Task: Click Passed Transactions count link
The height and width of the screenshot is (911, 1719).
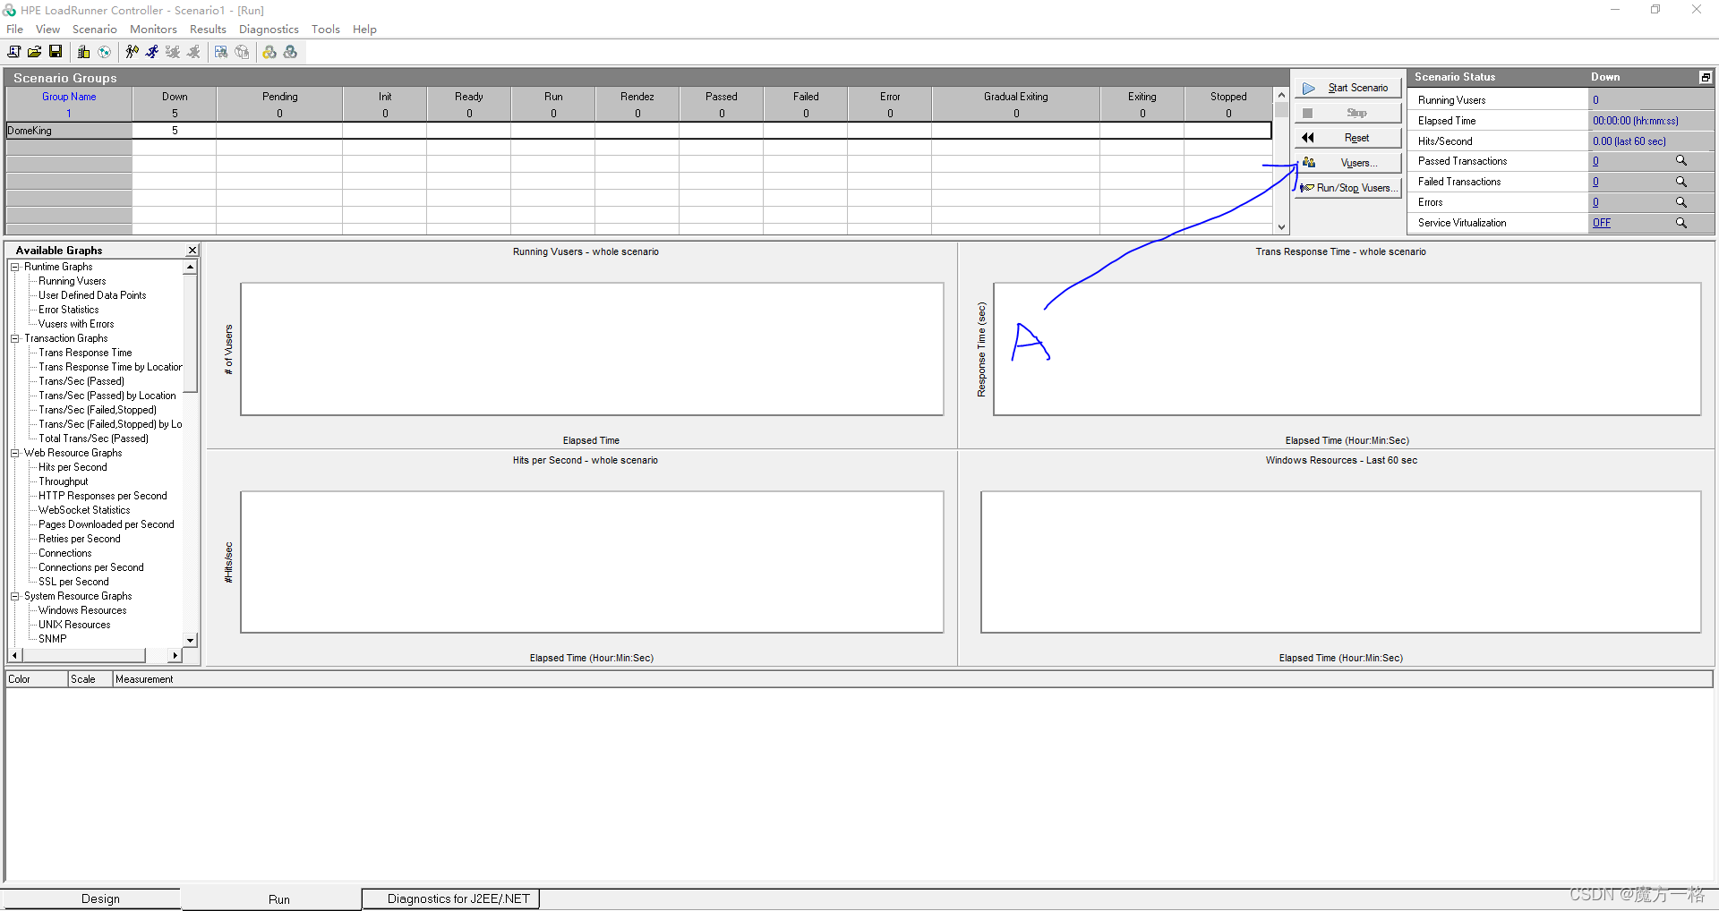Action: pos(1595,161)
